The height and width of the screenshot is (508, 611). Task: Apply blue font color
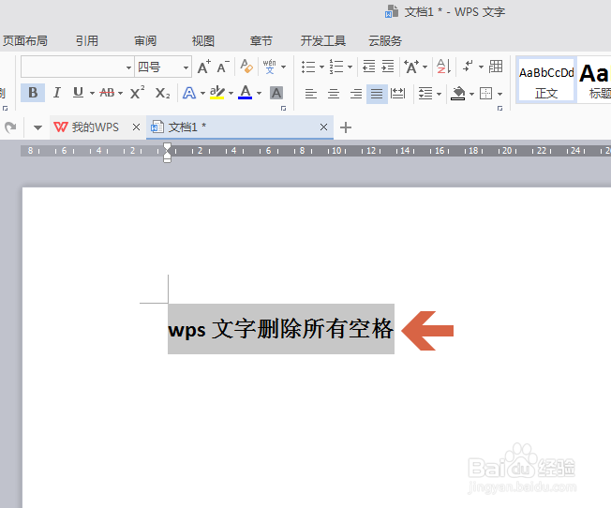(246, 93)
